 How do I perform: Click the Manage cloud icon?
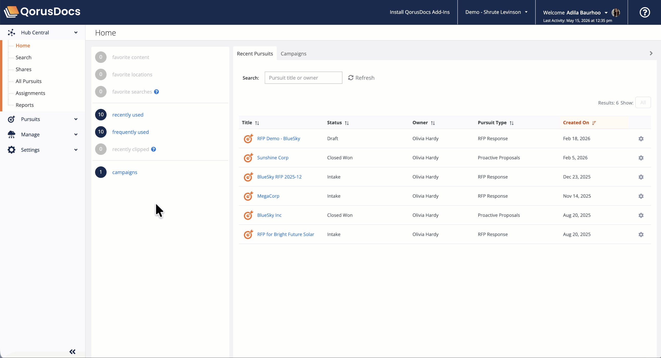[11, 134]
